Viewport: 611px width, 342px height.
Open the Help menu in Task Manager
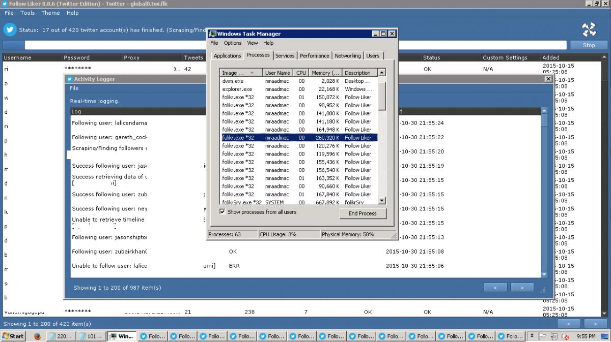point(268,43)
